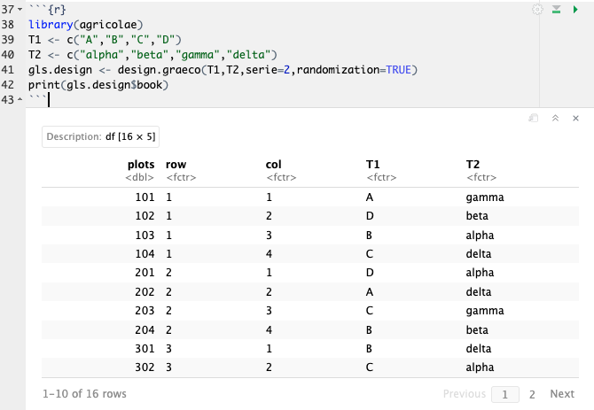The width and height of the screenshot is (594, 410).
Task: Click the plots column header
Action: tap(141, 164)
